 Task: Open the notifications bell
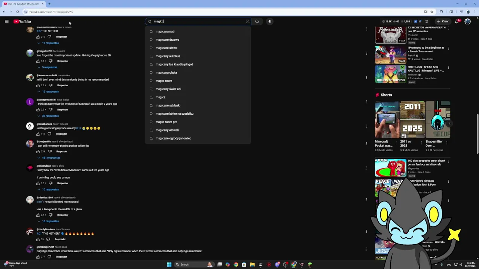coord(457,22)
